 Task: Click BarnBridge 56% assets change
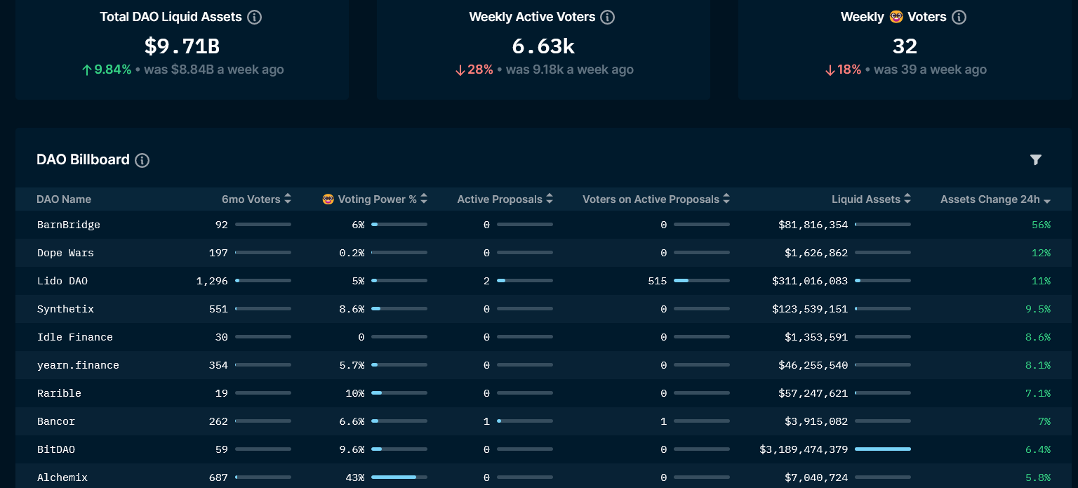tap(1041, 225)
